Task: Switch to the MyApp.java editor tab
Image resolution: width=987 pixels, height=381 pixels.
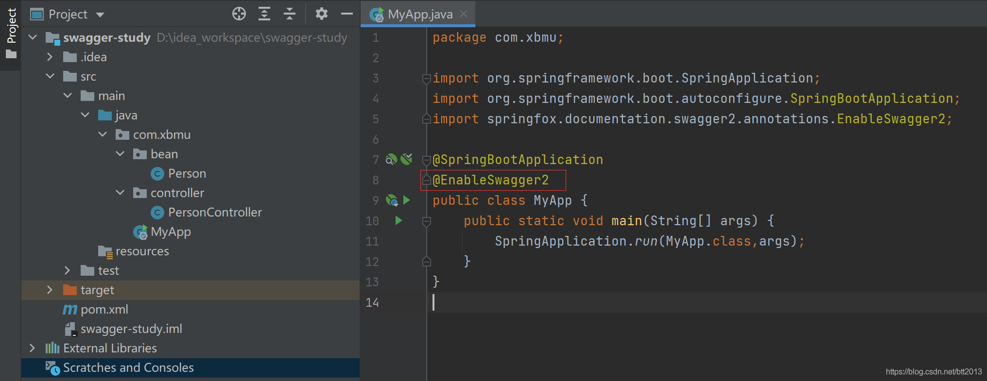Action: click(x=419, y=15)
